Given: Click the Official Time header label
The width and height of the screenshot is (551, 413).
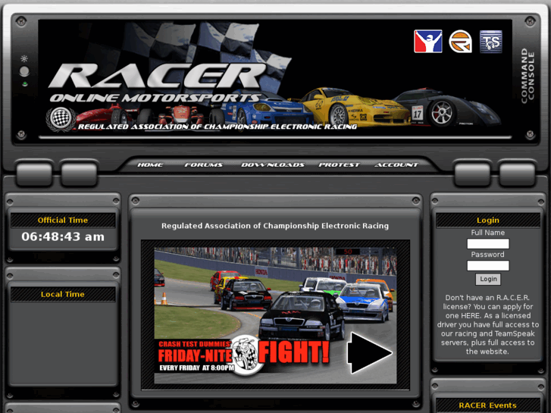Looking at the screenshot, I should point(63,220).
